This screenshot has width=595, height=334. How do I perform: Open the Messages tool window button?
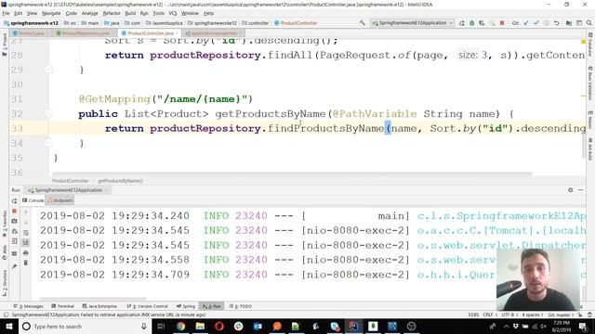(x=29, y=306)
